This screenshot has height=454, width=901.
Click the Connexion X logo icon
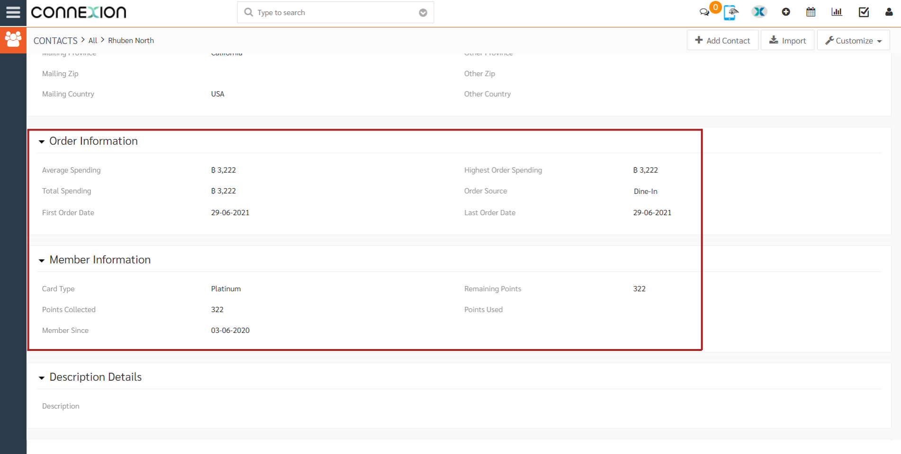[x=759, y=12]
